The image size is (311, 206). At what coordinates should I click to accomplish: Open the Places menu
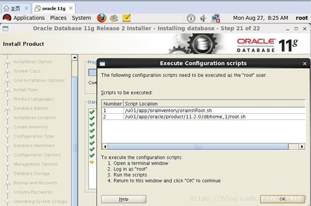click(x=58, y=18)
